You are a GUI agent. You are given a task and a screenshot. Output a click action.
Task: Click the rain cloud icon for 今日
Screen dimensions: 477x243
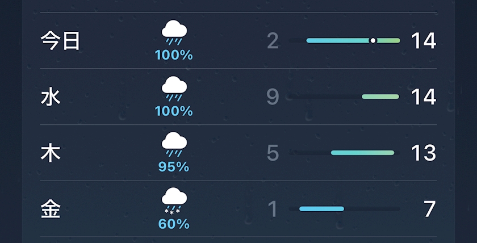coord(174,32)
